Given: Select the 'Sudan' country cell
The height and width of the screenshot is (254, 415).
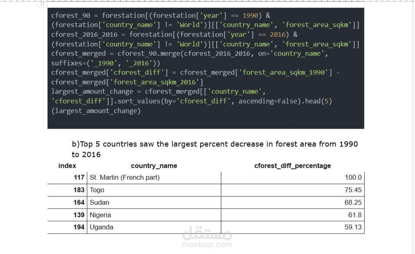Looking at the screenshot, I should tap(154, 203).
